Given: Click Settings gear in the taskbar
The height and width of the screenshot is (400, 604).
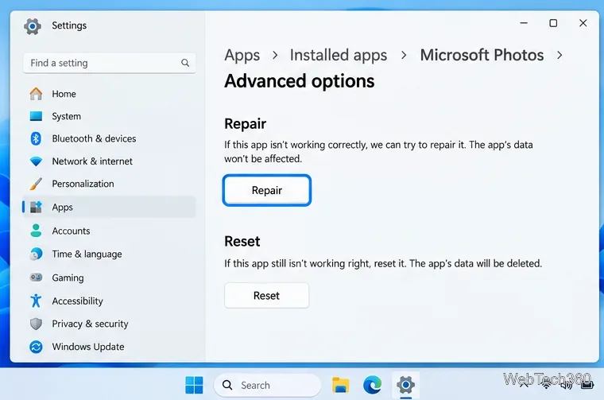Looking at the screenshot, I should tap(405, 385).
